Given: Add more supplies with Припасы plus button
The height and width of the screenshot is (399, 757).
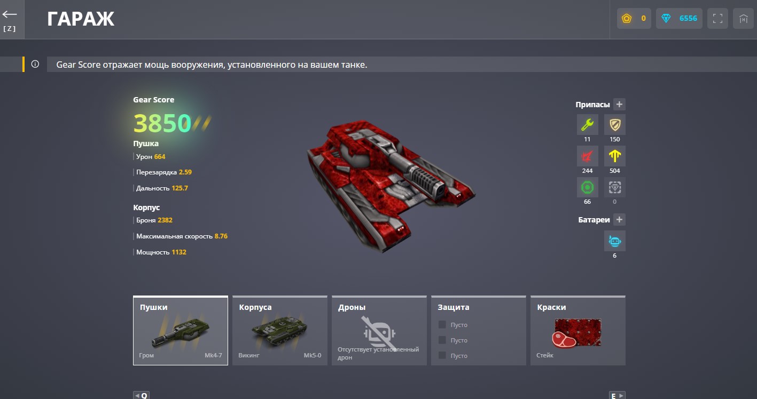Looking at the screenshot, I should (619, 104).
